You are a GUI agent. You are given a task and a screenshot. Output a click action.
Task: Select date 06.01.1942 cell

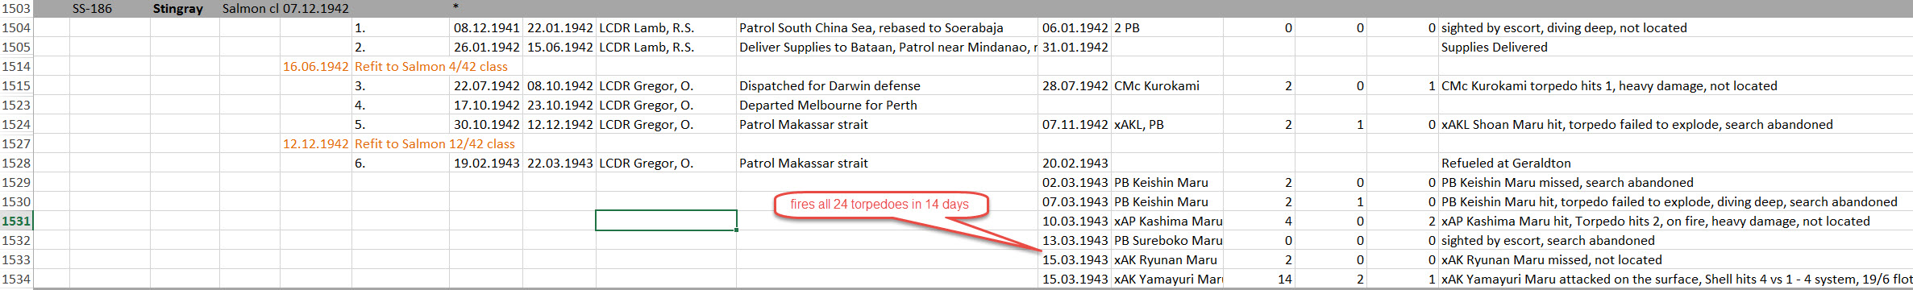tap(1075, 27)
